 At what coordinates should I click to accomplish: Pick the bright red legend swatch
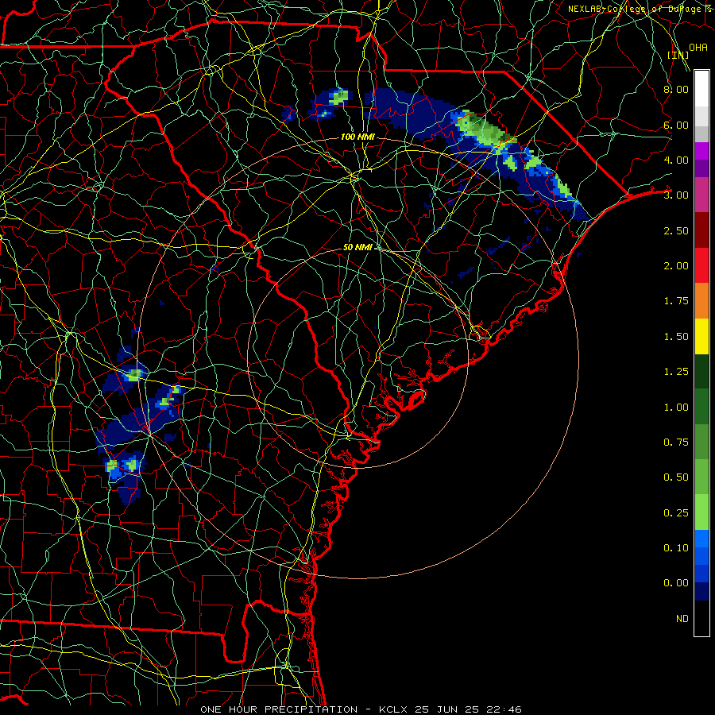pyautogui.click(x=701, y=265)
